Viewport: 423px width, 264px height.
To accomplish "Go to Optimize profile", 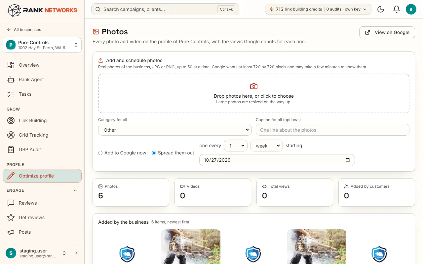I will pos(42,176).
